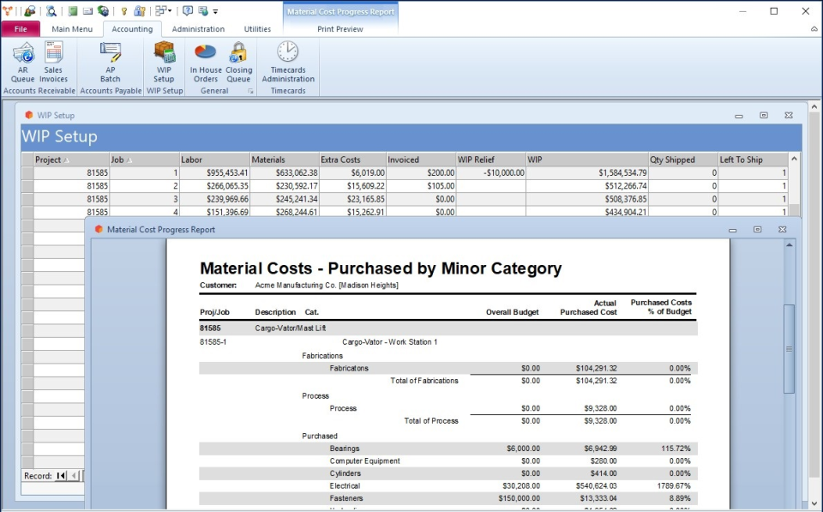Click the WIP Setup ribbon icon
Viewport: 823px width, 512px height.
(164, 62)
